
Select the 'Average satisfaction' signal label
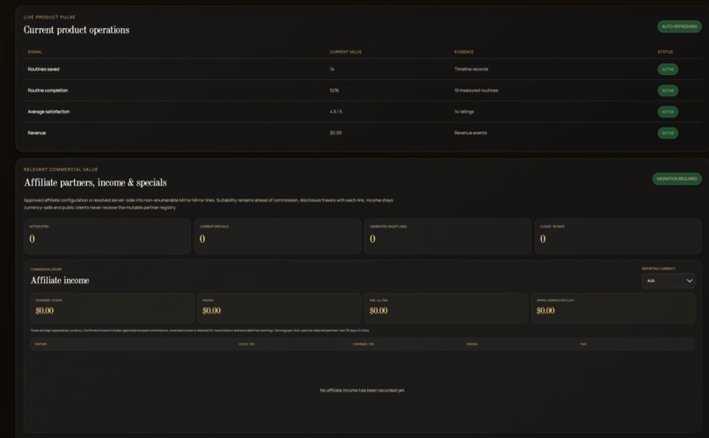(48, 112)
